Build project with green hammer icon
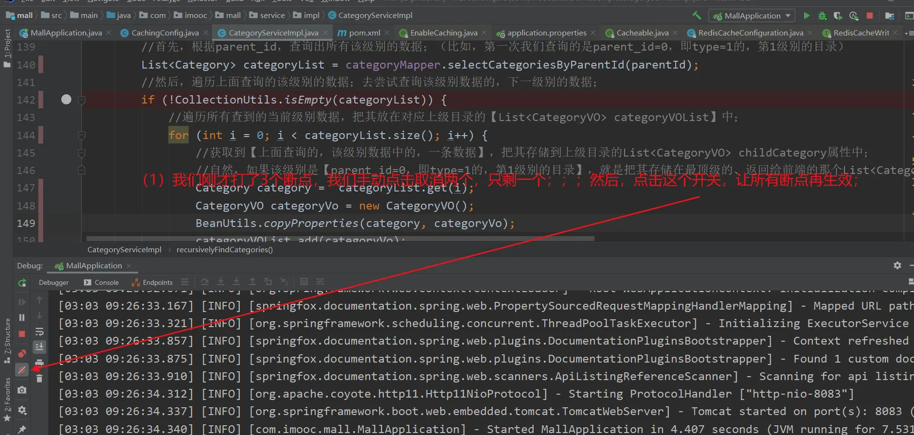Screen dimensions: 914x435 tap(697, 16)
